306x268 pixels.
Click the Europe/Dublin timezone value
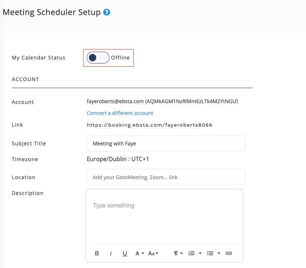[118, 159]
